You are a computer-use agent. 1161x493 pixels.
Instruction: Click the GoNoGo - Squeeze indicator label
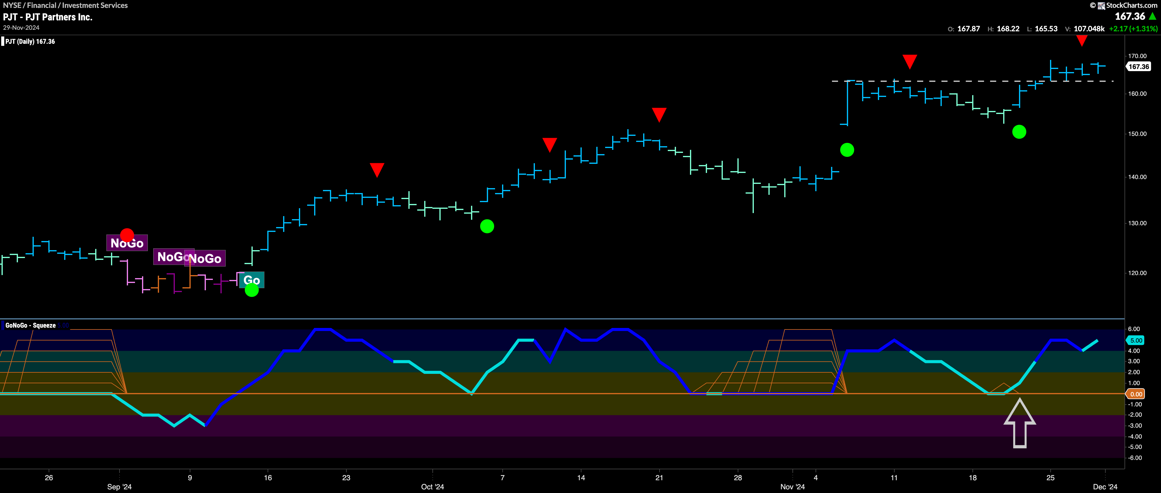point(31,325)
